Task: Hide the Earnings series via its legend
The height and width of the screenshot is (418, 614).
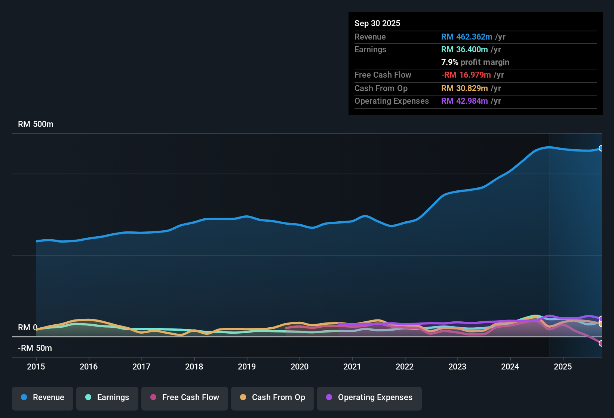Action: pos(107,397)
